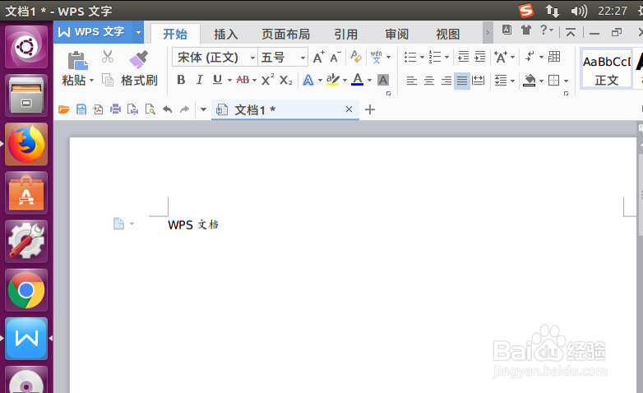The width and height of the screenshot is (643, 393).
Task: Toggle Justify alignment
Action: tap(462, 81)
